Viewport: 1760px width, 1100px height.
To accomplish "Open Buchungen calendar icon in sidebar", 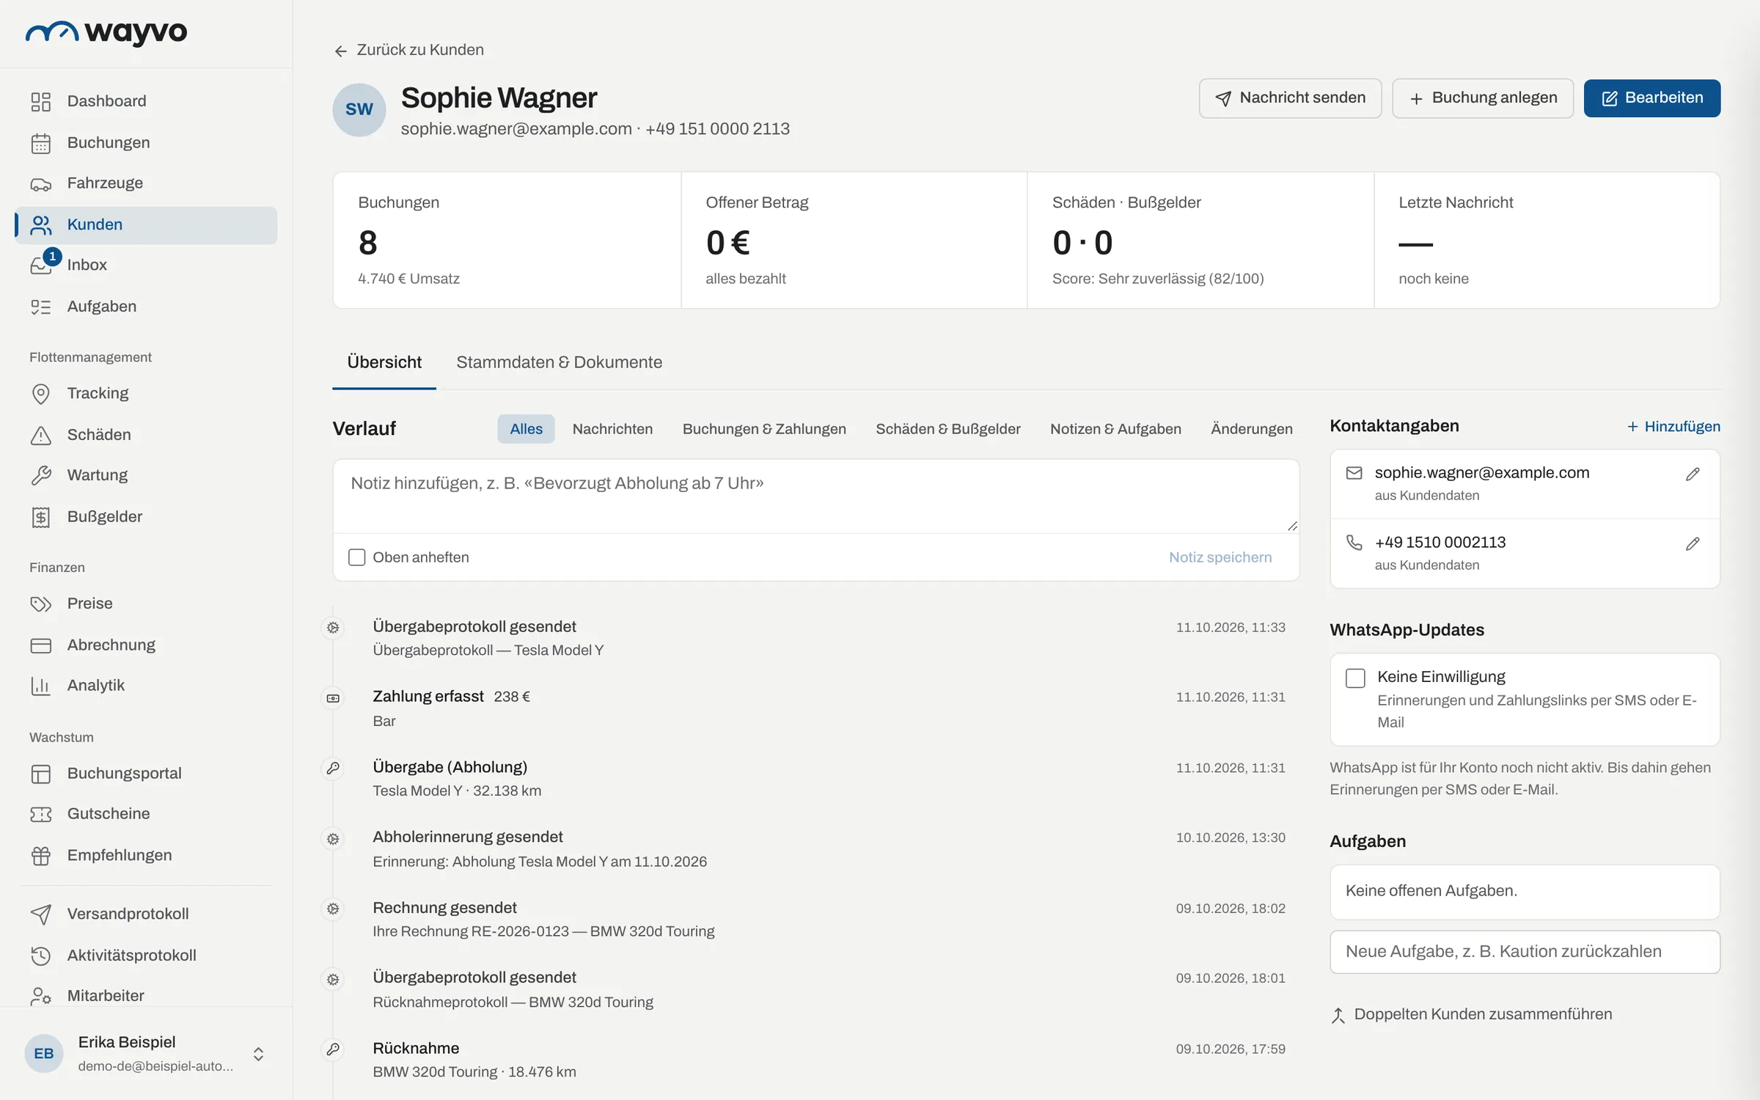I will tap(41, 143).
